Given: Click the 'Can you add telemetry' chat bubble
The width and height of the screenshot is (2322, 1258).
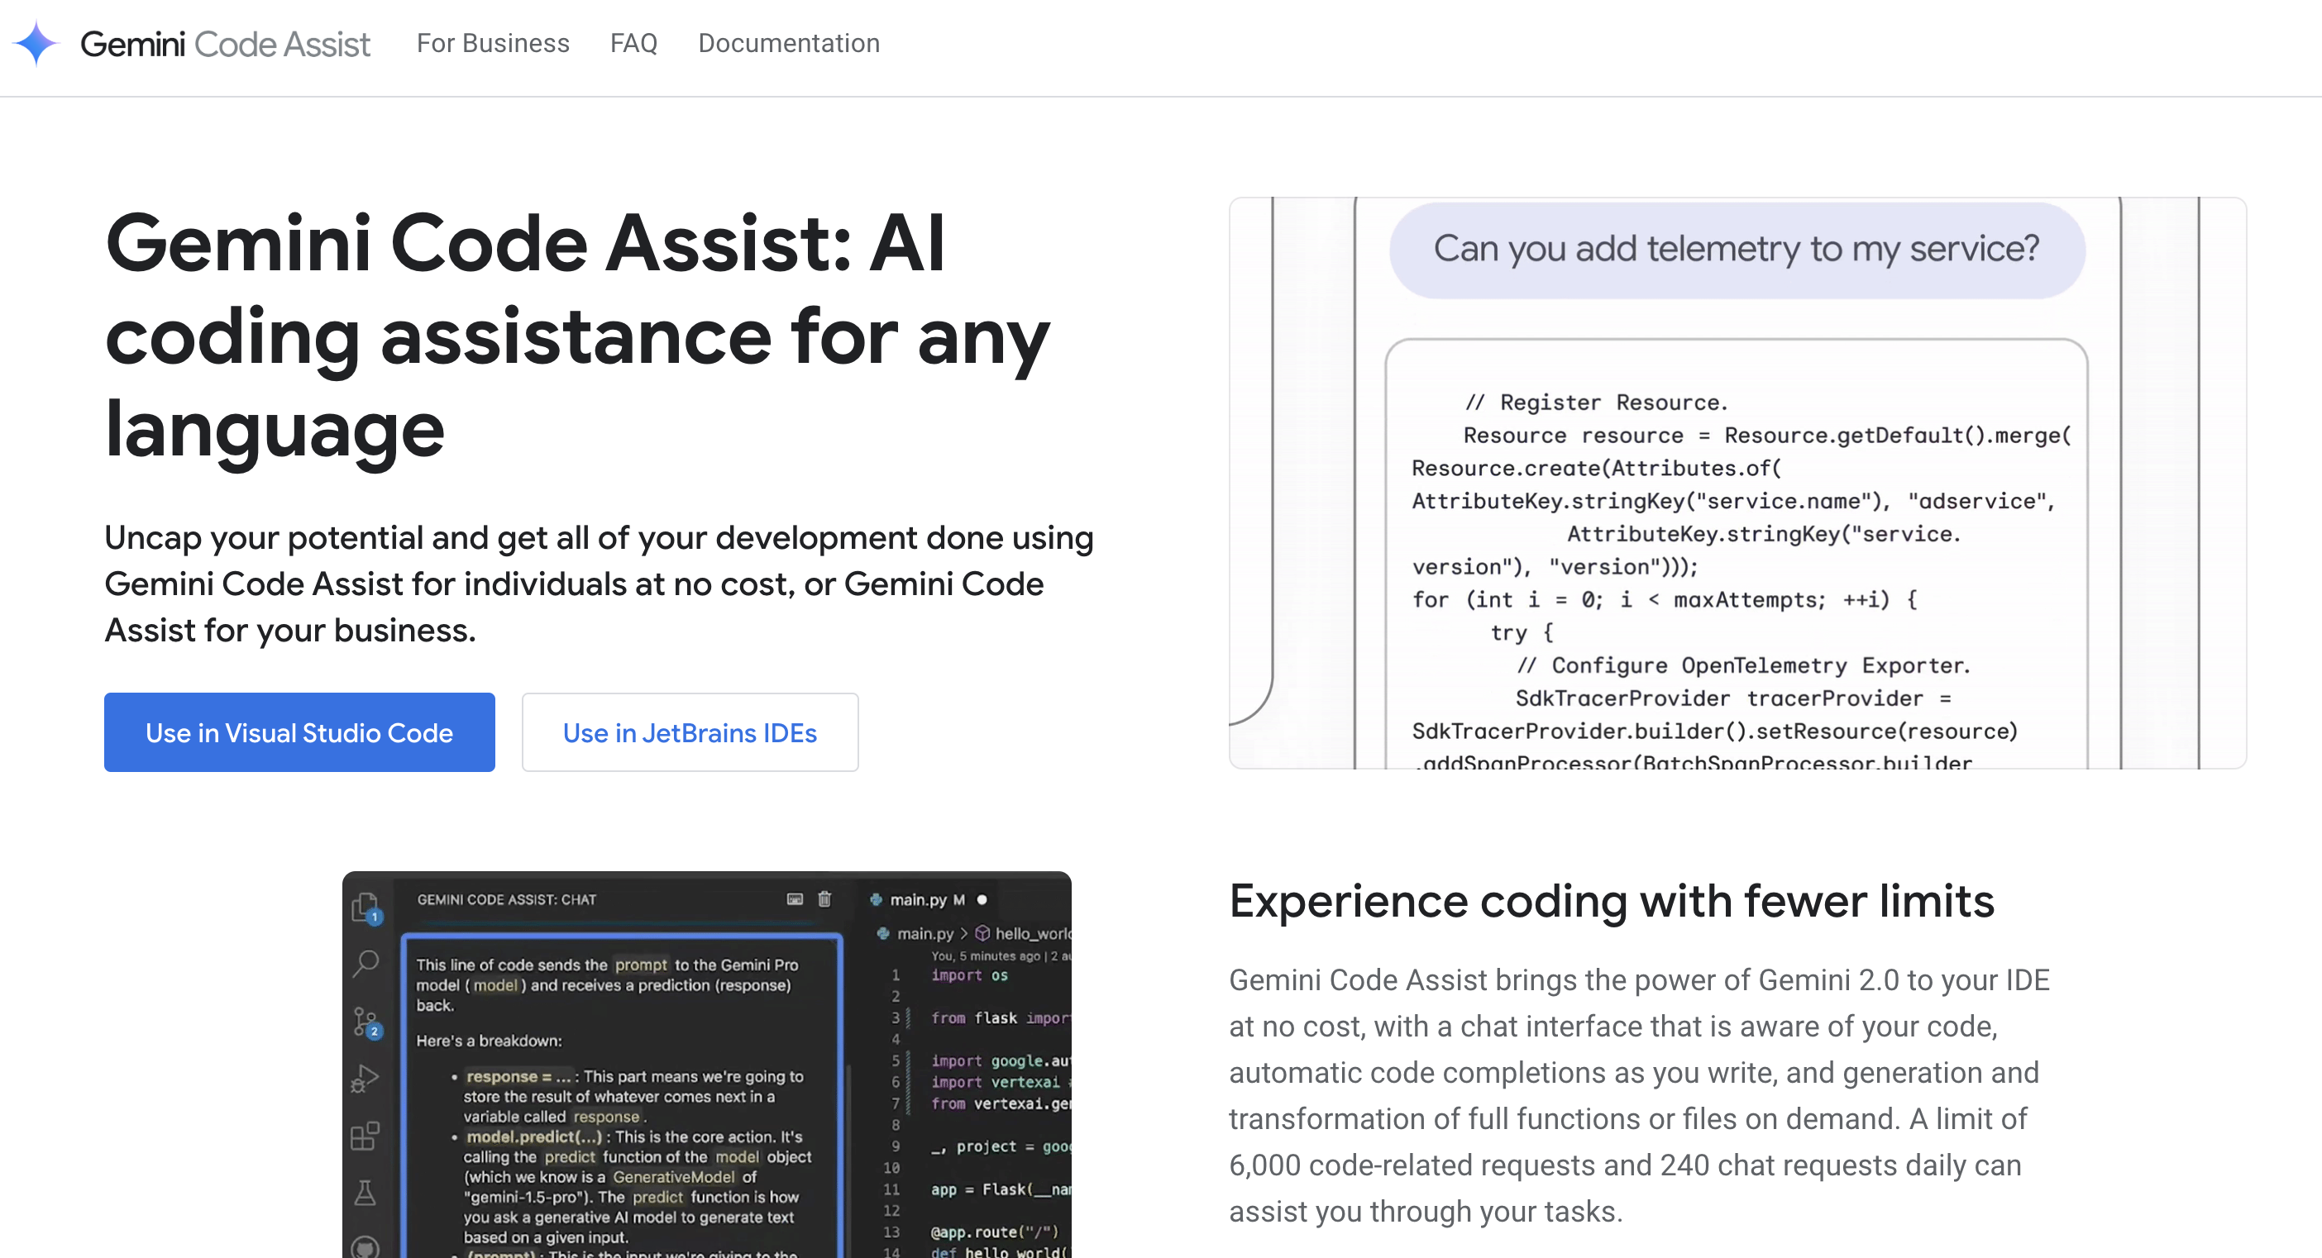Looking at the screenshot, I should pyautogui.click(x=1737, y=250).
